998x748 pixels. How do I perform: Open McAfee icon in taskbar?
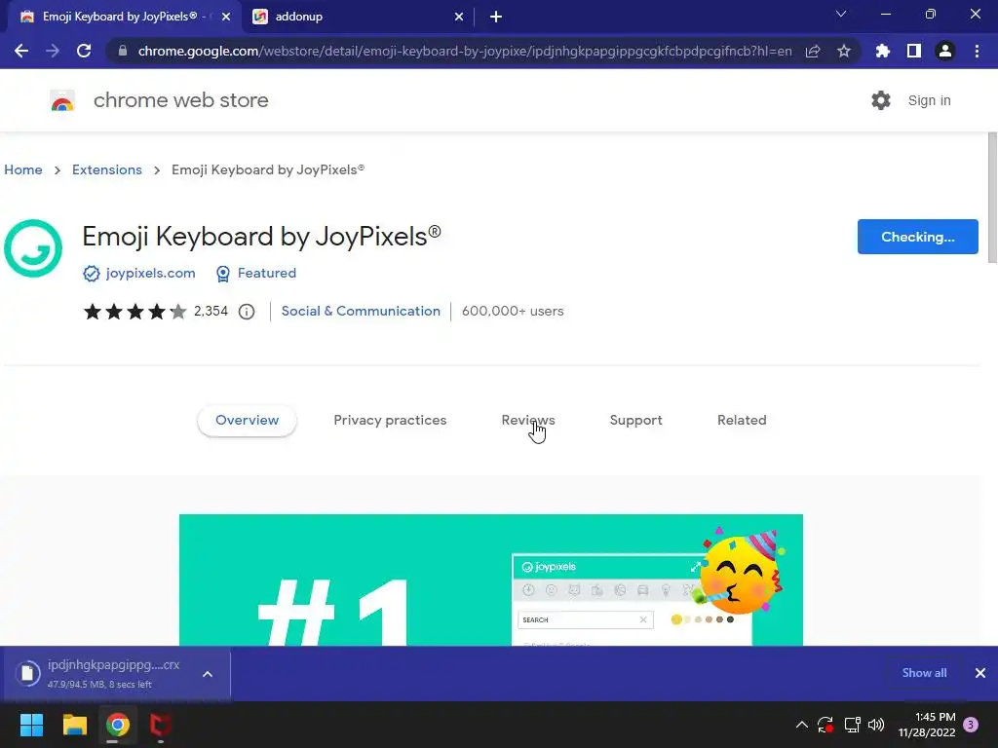(161, 725)
